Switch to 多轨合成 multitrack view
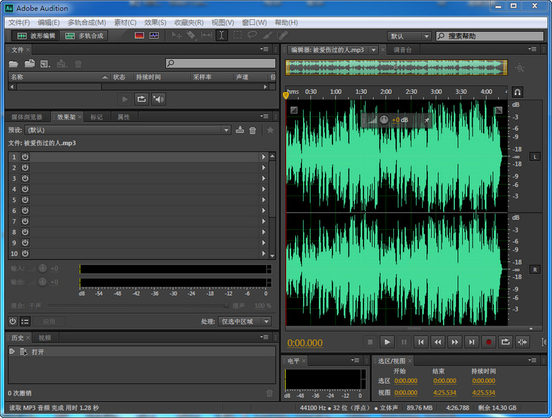This screenshot has width=552, height=418. 86,35
